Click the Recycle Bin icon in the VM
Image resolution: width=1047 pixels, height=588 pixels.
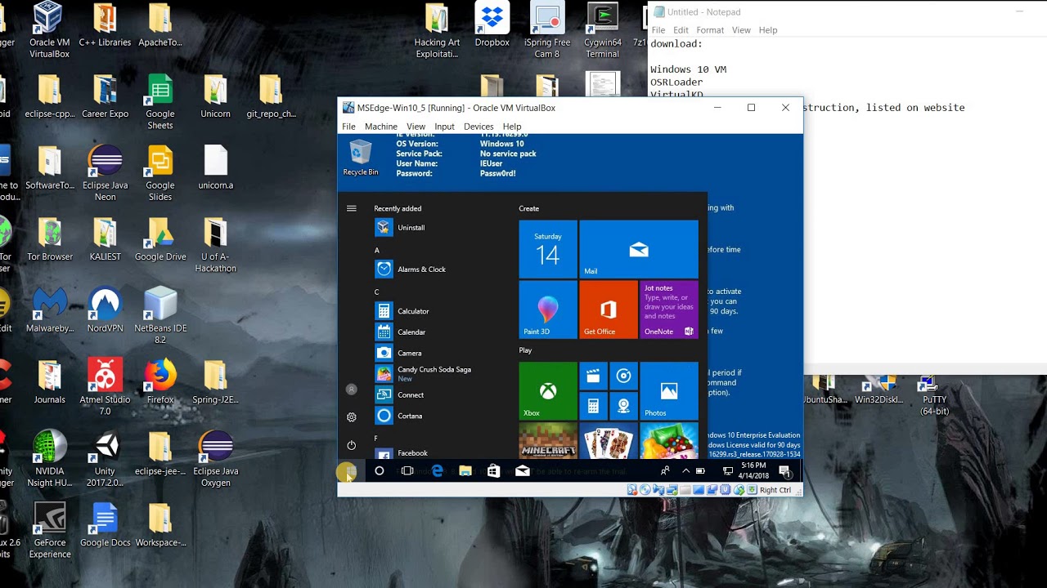click(x=361, y=158)
